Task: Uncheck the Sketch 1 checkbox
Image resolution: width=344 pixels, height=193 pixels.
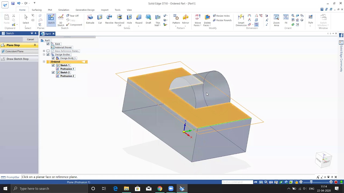Action: point(53,65)
